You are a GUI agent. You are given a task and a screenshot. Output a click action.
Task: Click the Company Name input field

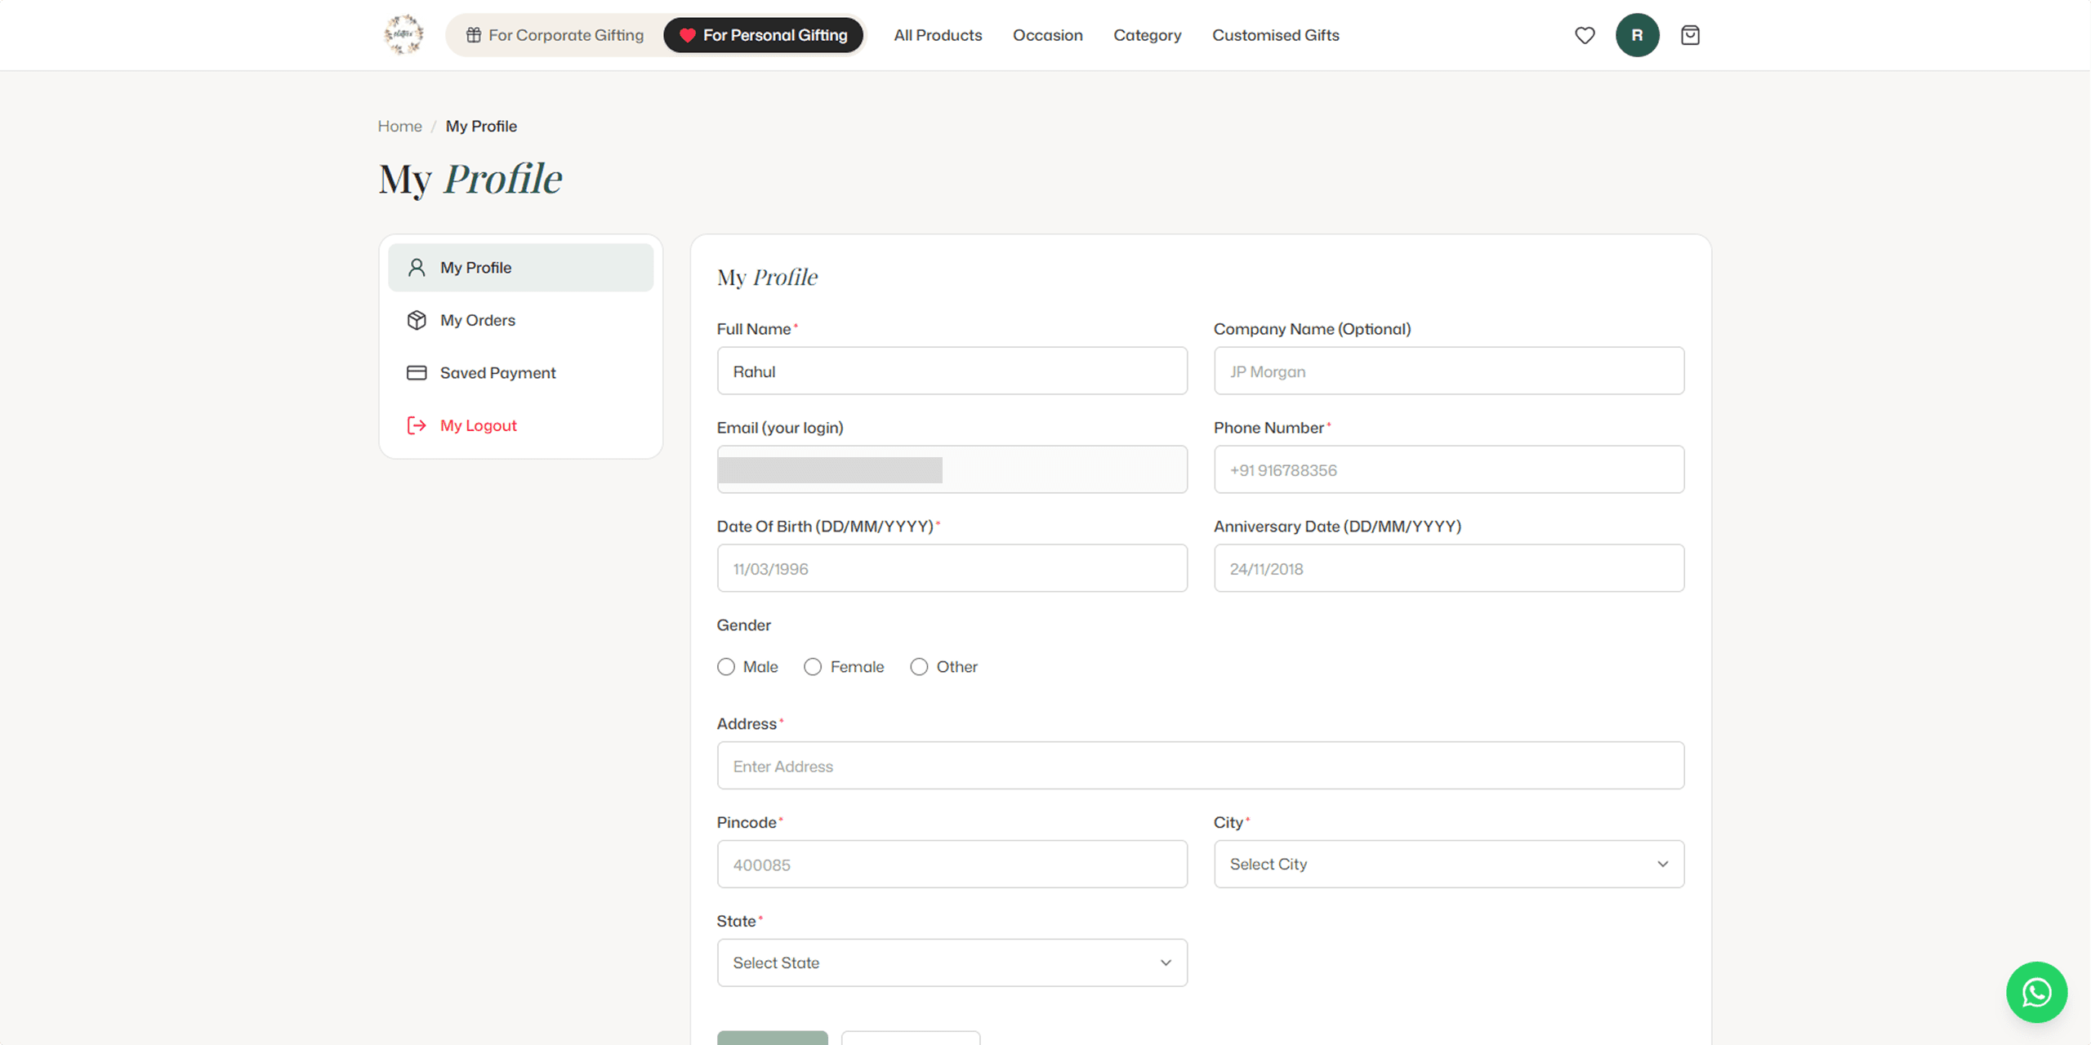(1449, 371)
